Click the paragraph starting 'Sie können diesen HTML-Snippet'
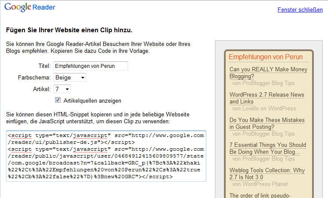This screenshot has height=198, width=328. (x=98, y=118)
